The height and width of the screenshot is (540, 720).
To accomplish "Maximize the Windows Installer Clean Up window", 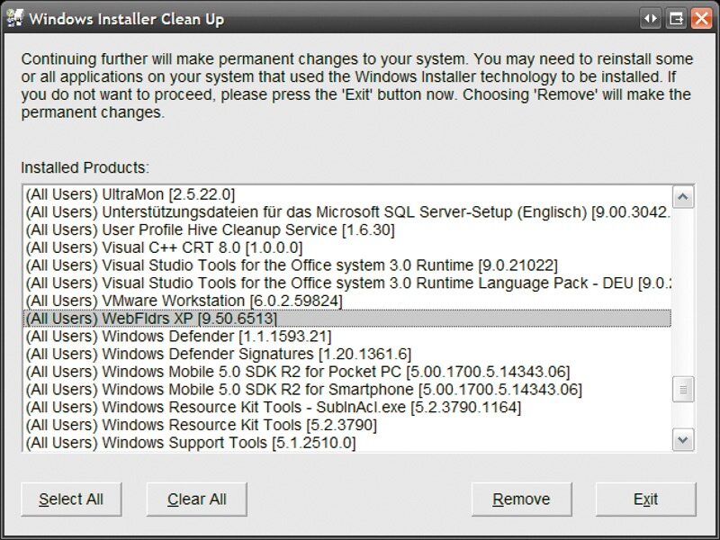I will click(677, 18).
